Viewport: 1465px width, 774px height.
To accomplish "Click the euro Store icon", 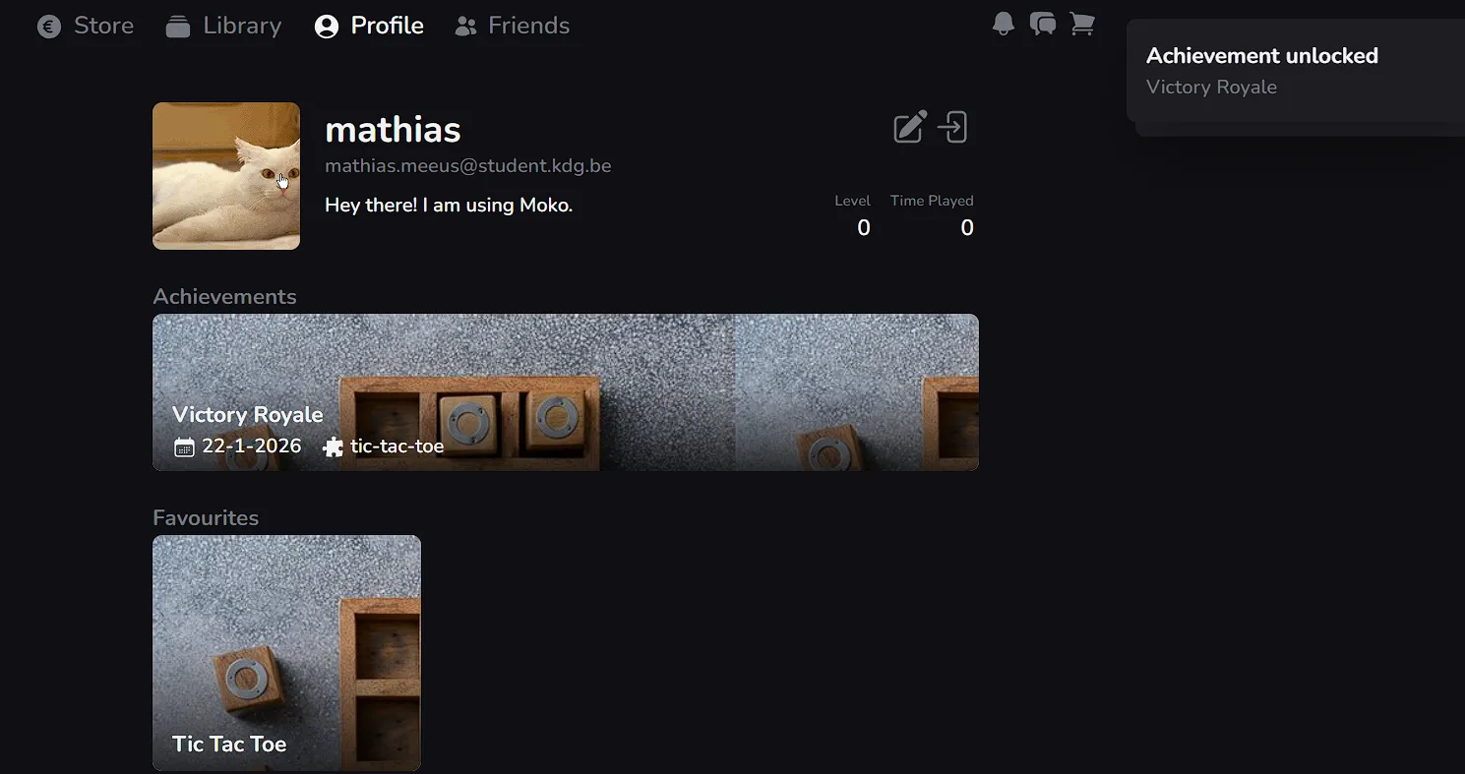I will click(49, 27).
